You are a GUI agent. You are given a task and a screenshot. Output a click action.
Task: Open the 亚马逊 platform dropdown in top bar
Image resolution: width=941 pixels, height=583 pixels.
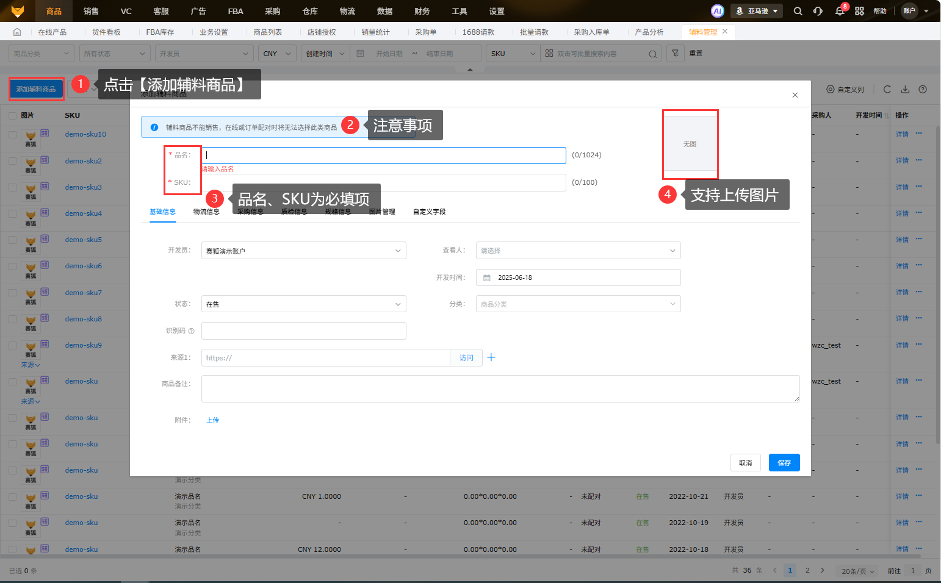(x=757, y=11)
